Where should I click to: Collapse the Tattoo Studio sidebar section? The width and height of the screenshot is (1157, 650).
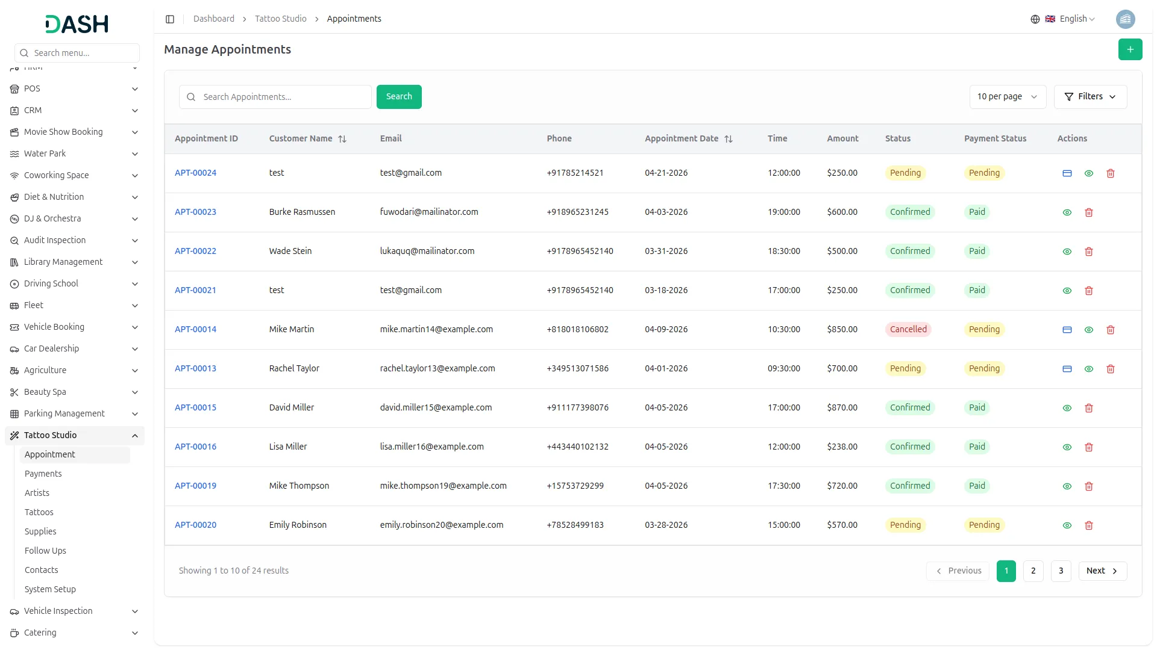[x=135, y=436]
